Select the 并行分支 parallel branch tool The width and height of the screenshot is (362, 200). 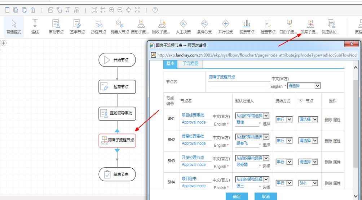point(225,27)
